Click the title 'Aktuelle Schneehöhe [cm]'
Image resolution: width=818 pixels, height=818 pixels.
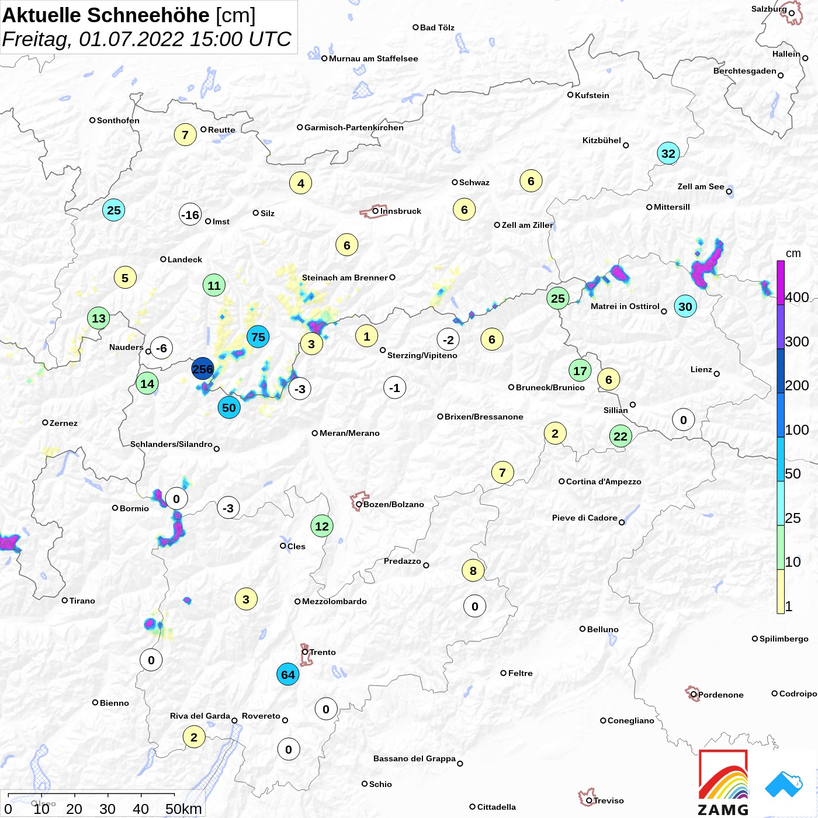point(129,15)
